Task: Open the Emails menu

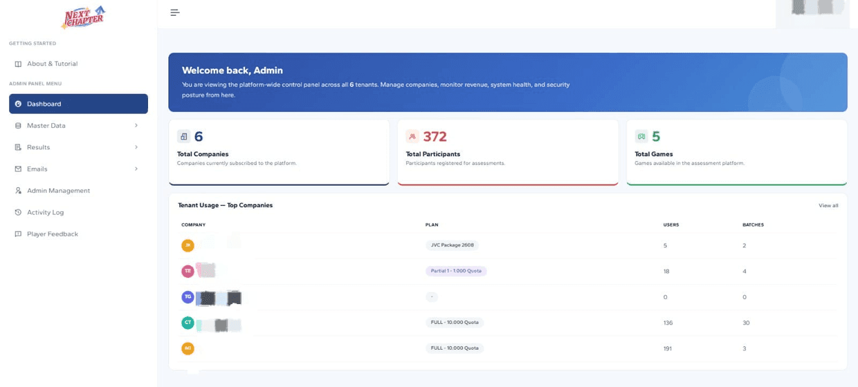Action: click(x=78, y=169)
